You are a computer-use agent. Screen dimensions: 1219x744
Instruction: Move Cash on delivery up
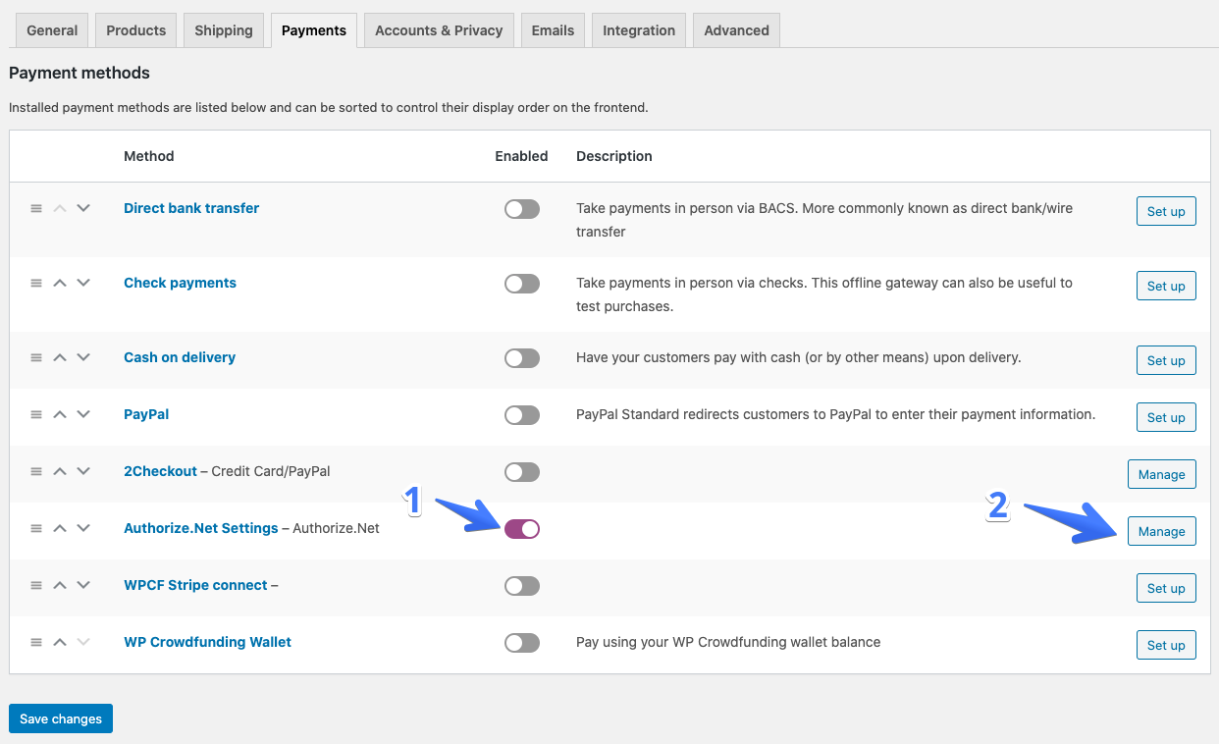click(x=60, y=357)
